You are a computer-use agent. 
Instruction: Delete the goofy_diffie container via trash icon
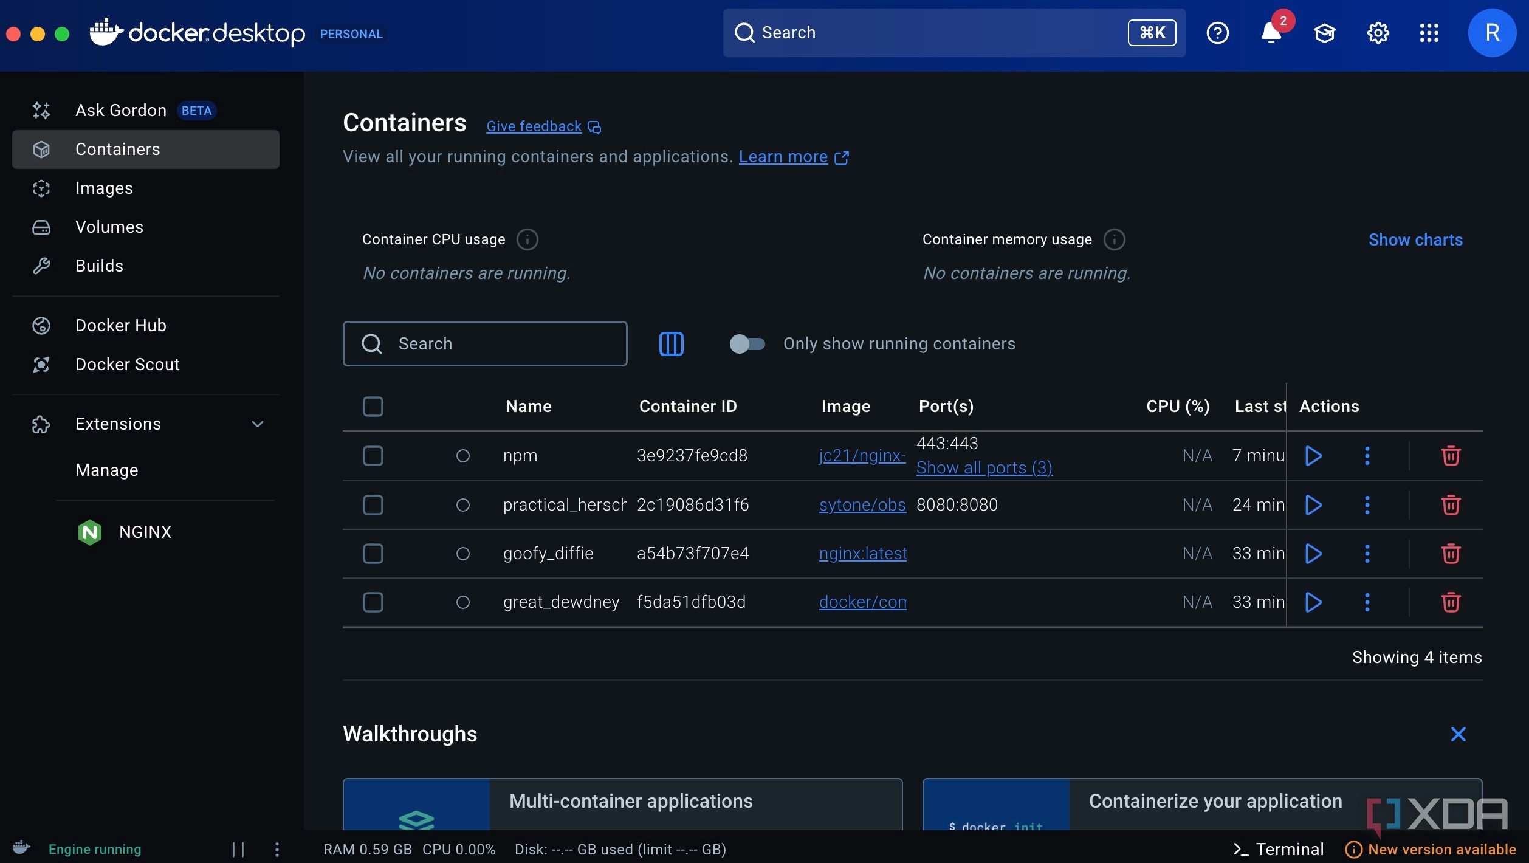point(1451,554)
